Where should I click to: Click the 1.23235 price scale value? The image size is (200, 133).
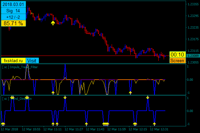click(x=193, y=28)
